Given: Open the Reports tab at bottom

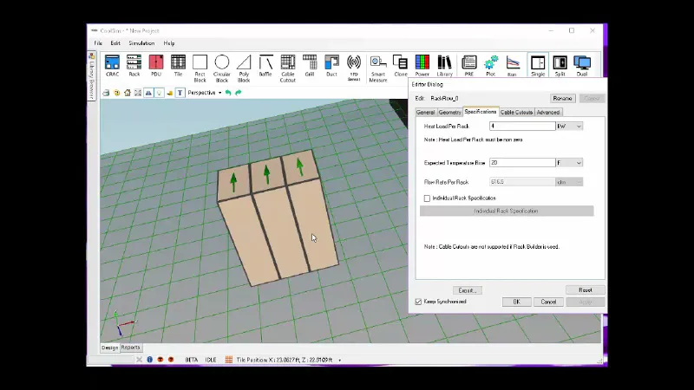Looking at the screenshot, I should click(130, 348).
